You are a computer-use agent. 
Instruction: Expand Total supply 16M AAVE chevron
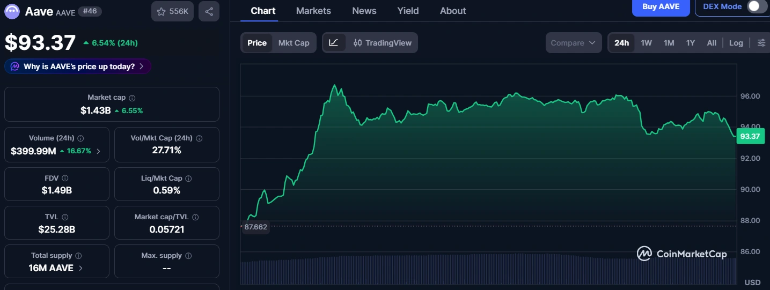pos(80,268)
